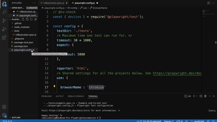Close the terminal panel
Viewport: 217px width, 122px height.
pos(214,96)
